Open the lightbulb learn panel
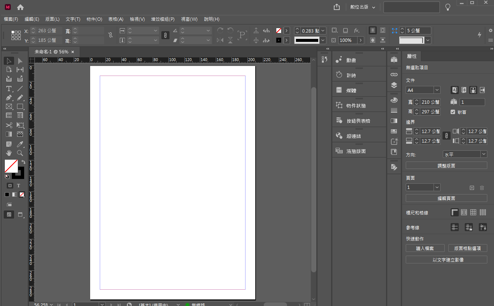 [x=448, y=7]
